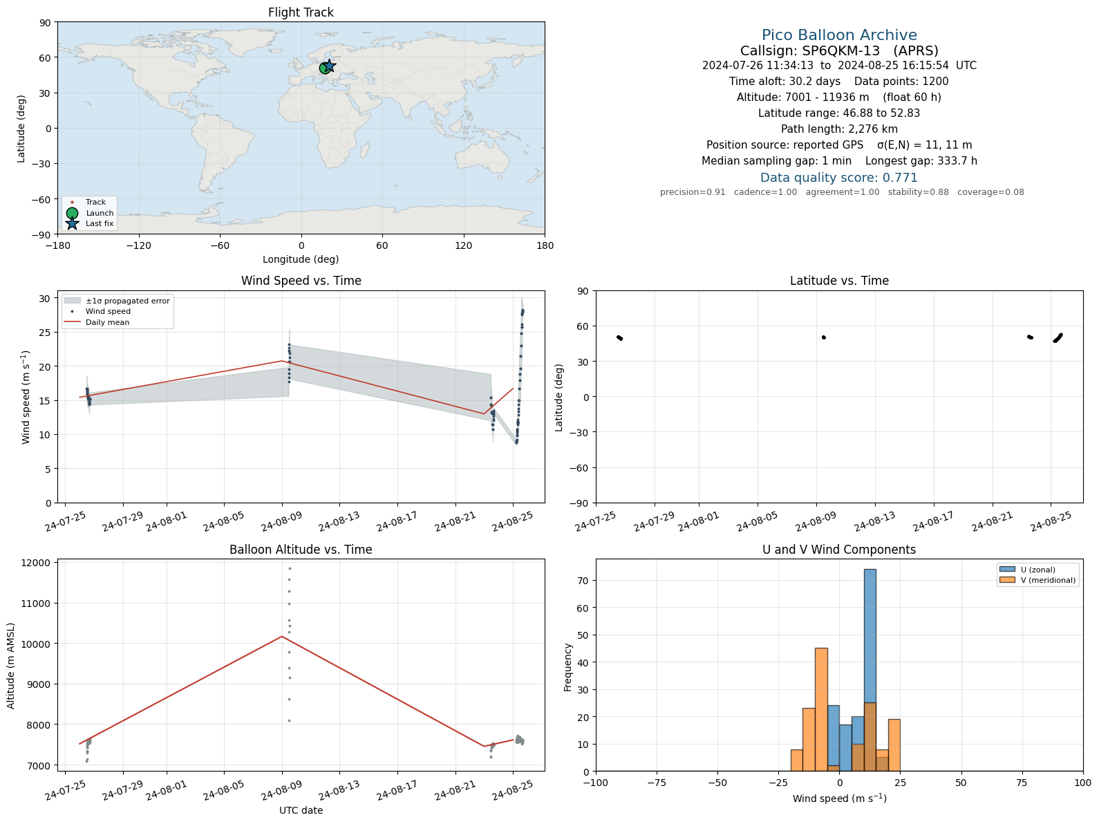
Task: Select the Last fix star symbol in the Flight Track legend
Action: (72, 223)
